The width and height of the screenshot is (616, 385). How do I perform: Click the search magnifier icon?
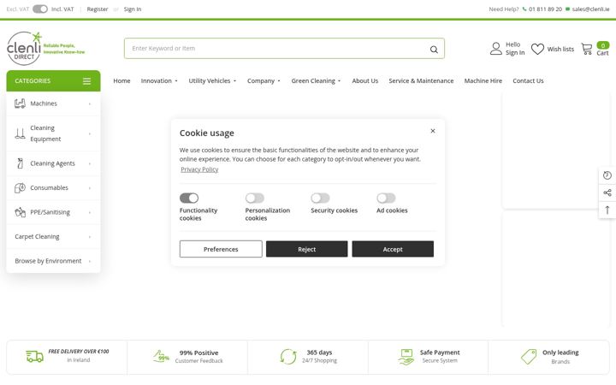(434, 49)
